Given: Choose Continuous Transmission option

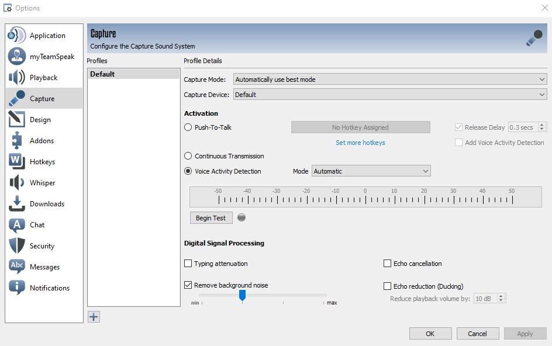Looking at the screenshot, I should [188, 156].
